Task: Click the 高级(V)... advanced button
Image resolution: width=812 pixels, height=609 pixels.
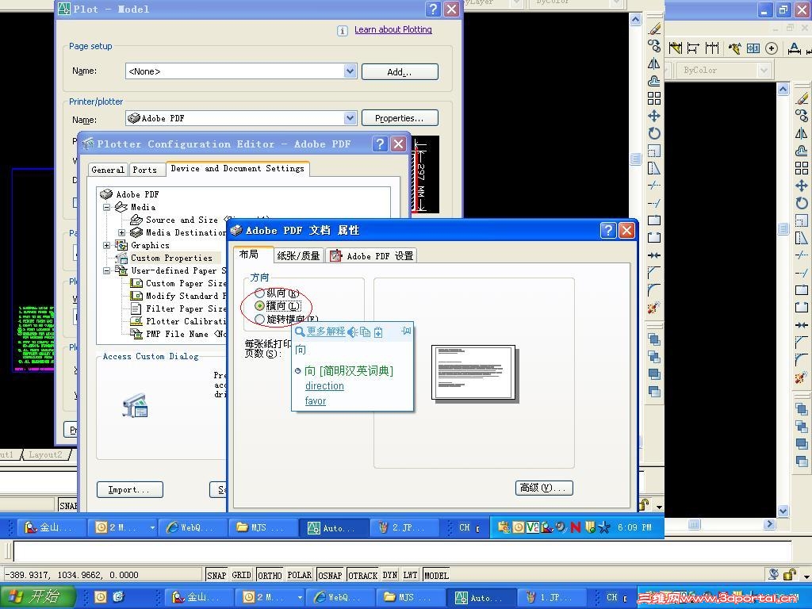Action: [544, 488]
